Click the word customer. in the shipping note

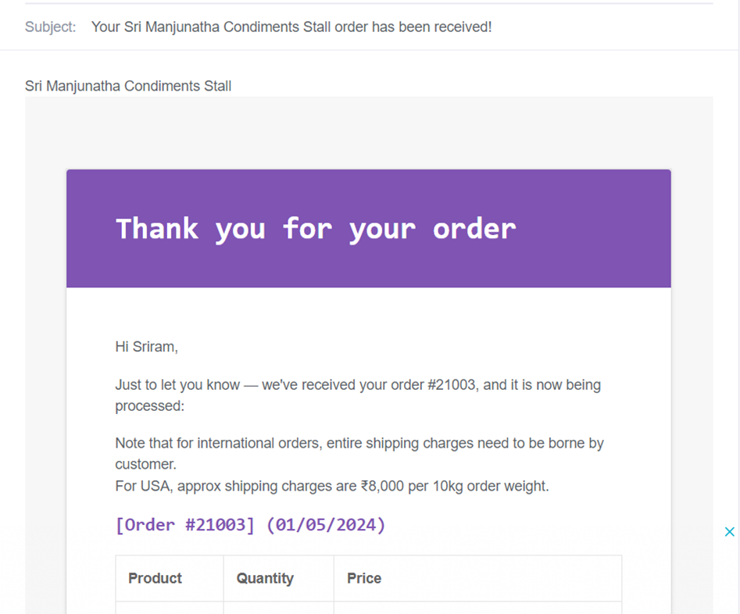(x=145, y=464)
